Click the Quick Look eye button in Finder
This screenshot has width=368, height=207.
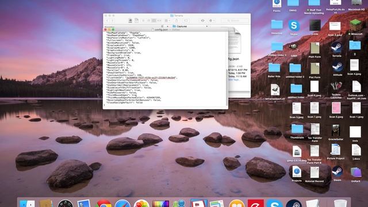[203, 21]
